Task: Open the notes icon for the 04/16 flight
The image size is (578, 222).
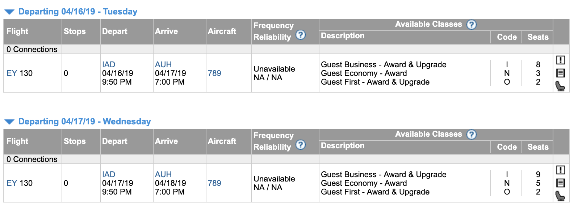Action: coord(560,73)
